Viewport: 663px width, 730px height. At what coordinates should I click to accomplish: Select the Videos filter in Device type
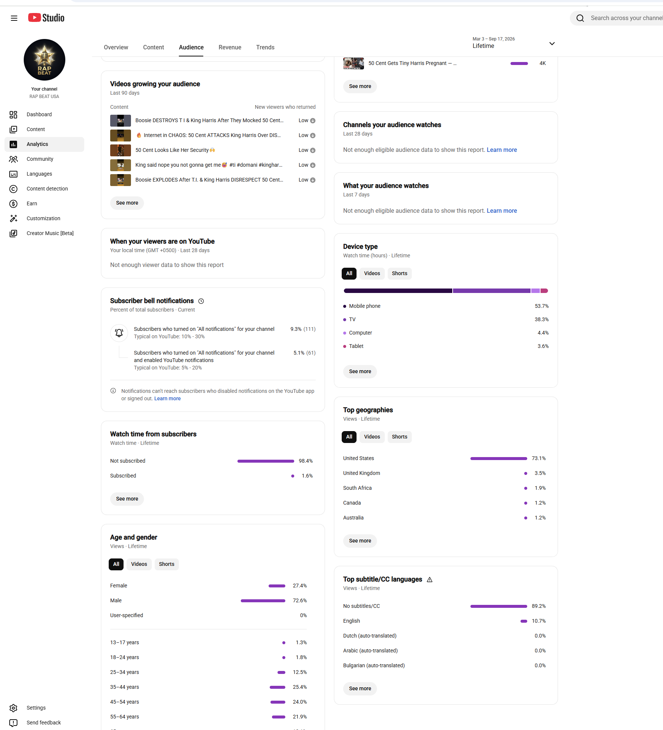coord(372,274)
